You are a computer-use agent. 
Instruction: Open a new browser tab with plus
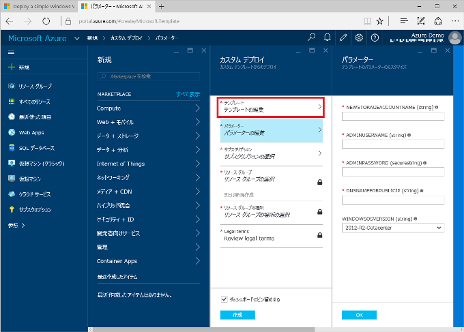(x=161, y=6)
